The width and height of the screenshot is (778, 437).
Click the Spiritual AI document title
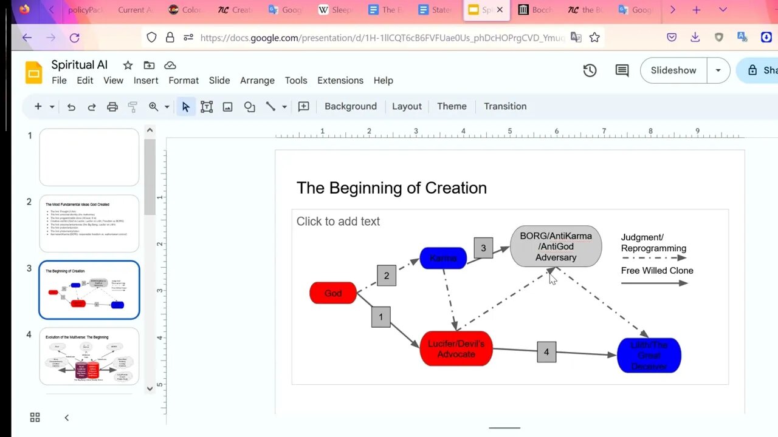[79, 65]
